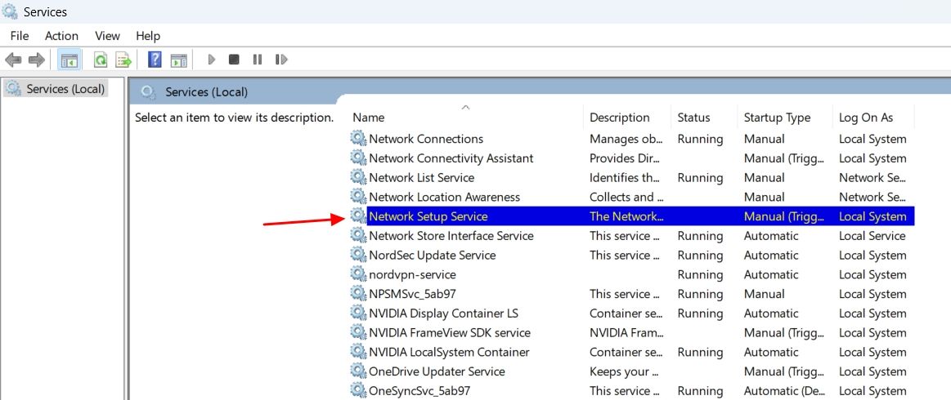951x400 pixels.
Task: Open Help via the question mark icon
Action: click(x=155, y=60)
